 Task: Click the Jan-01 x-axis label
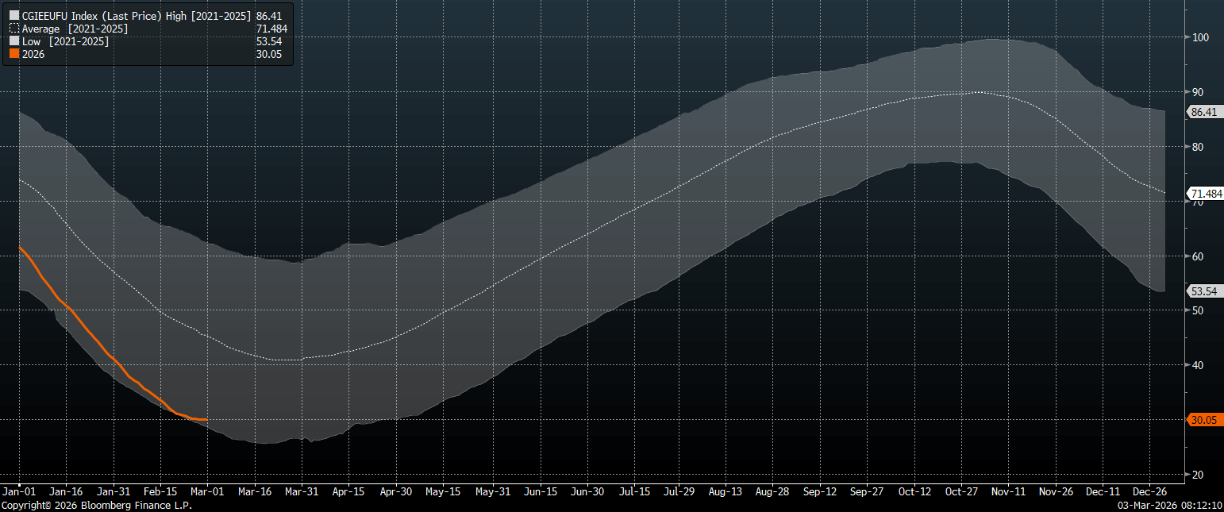tap(19, 492)
